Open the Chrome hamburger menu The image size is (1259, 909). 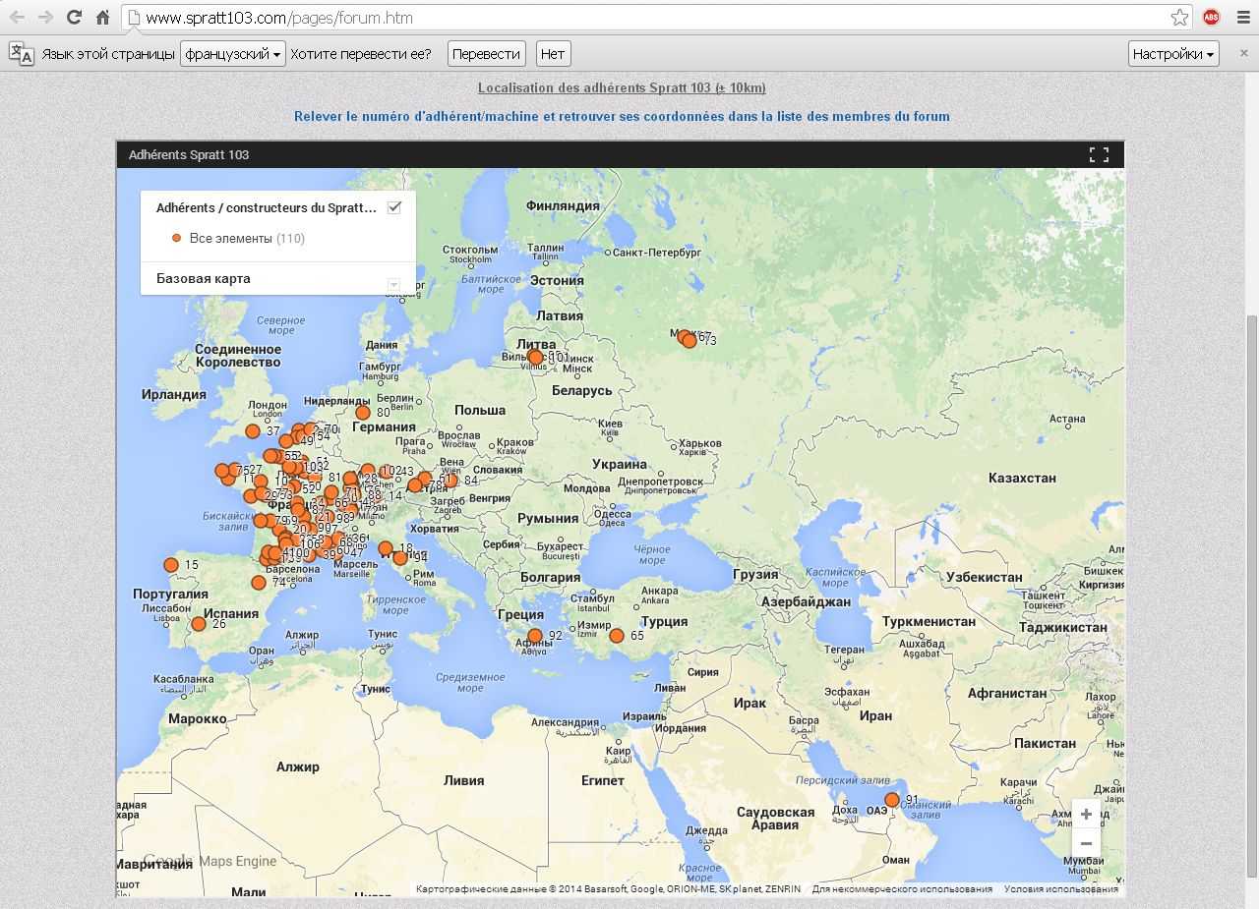1242,18
